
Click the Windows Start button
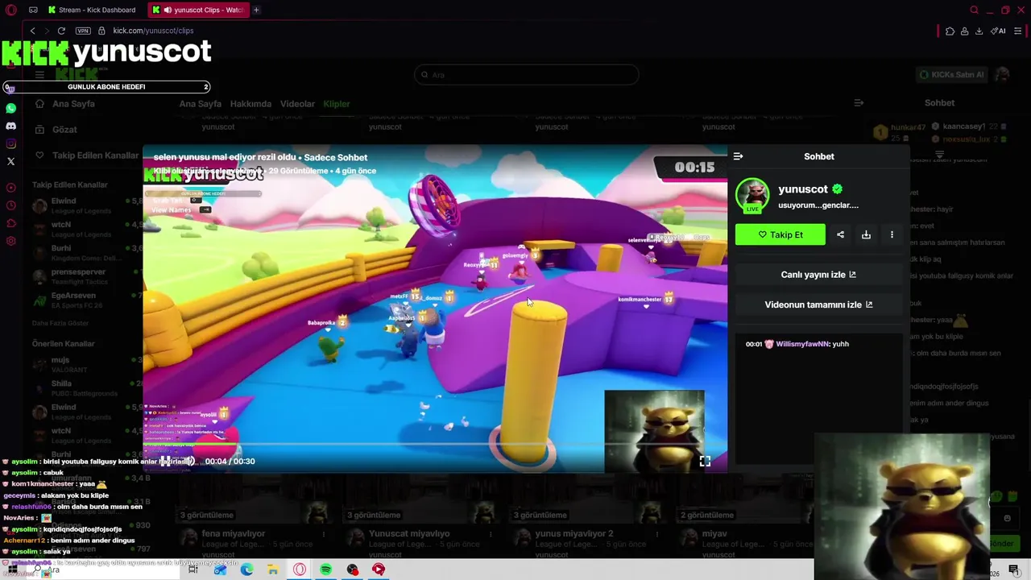(x=11, y=570)
